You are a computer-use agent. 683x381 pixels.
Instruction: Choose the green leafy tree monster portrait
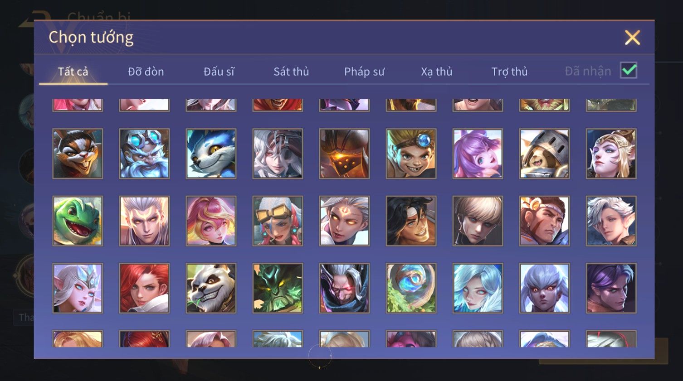(278, 288)
